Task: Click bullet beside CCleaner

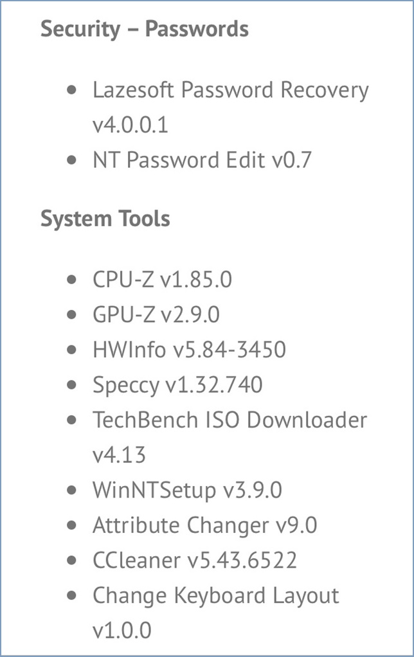Action: 71,561
